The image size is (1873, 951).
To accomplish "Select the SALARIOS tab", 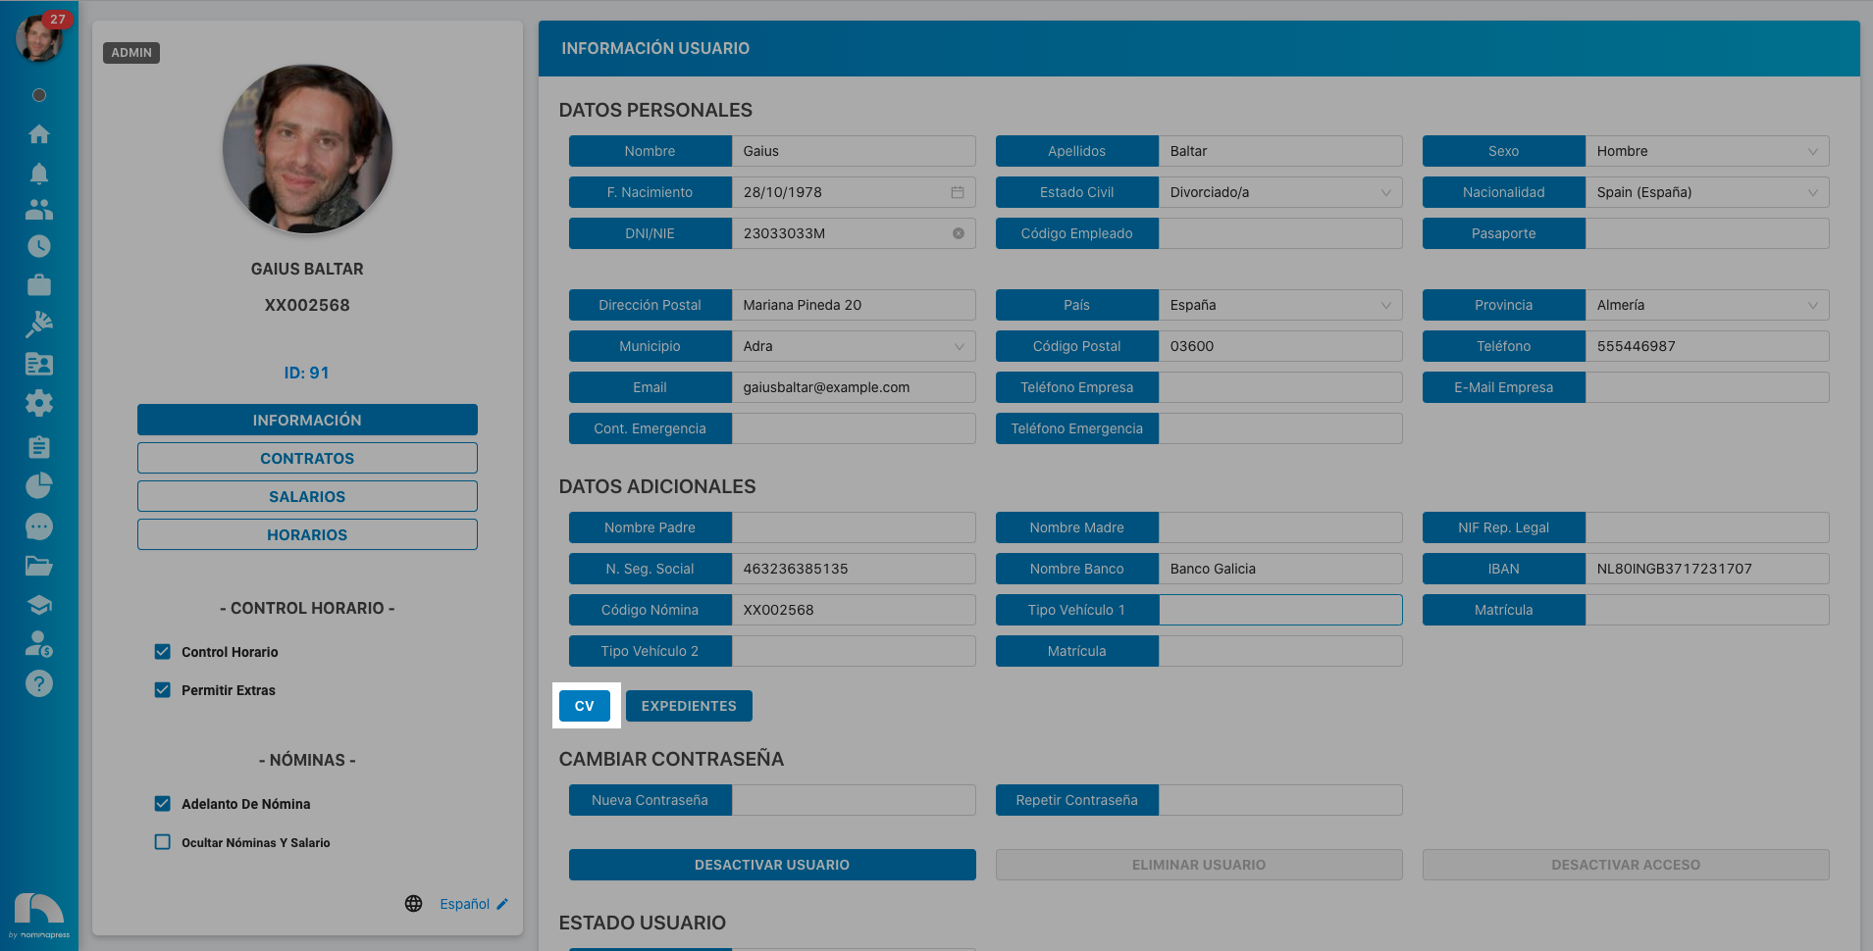I will tap(307, 496).
